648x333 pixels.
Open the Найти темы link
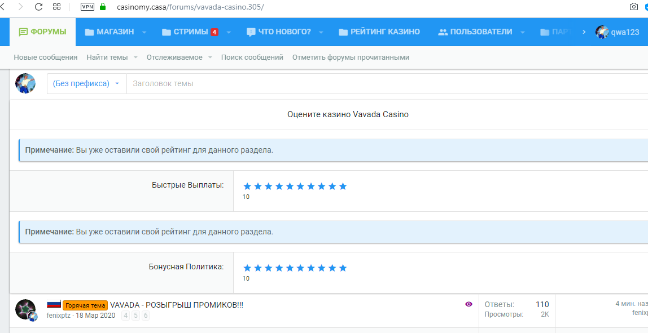107,57
